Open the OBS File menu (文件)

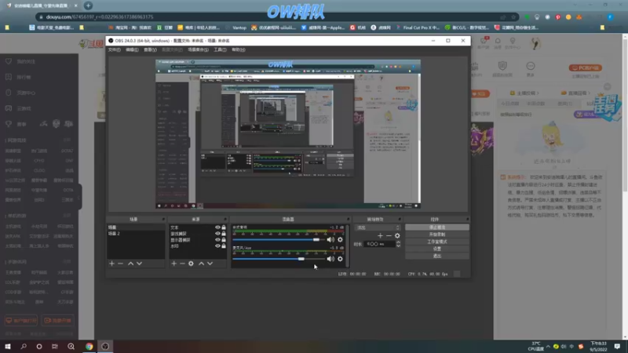click(x=115, y=49)
